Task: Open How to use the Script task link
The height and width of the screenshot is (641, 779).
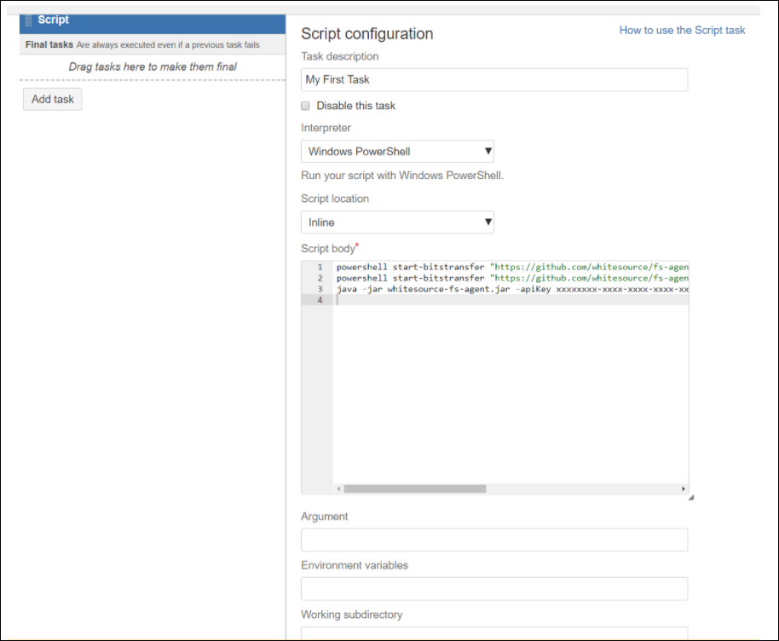Action: pos(682,31)
